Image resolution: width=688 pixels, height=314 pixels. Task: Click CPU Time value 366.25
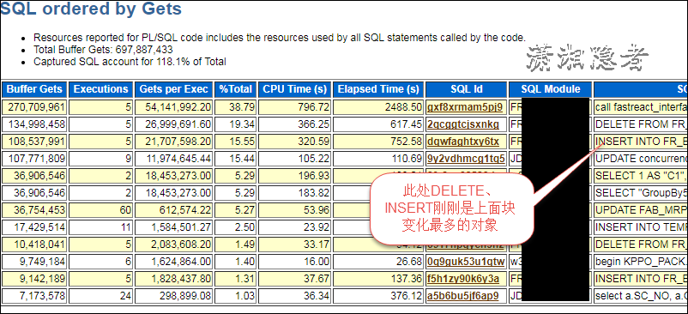tap(313, 124)
